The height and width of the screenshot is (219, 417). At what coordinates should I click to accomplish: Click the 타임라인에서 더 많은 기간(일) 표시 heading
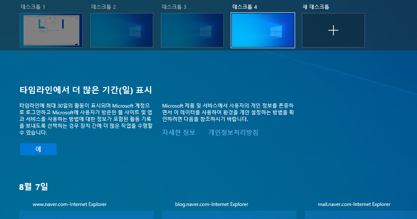point(86,90)
